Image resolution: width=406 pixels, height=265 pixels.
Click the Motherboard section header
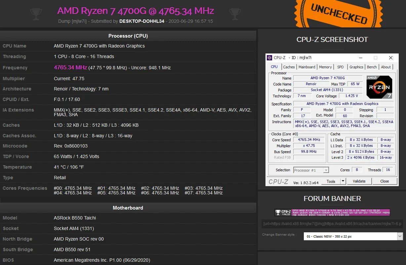pyautogui.click(x=128, y=208)
